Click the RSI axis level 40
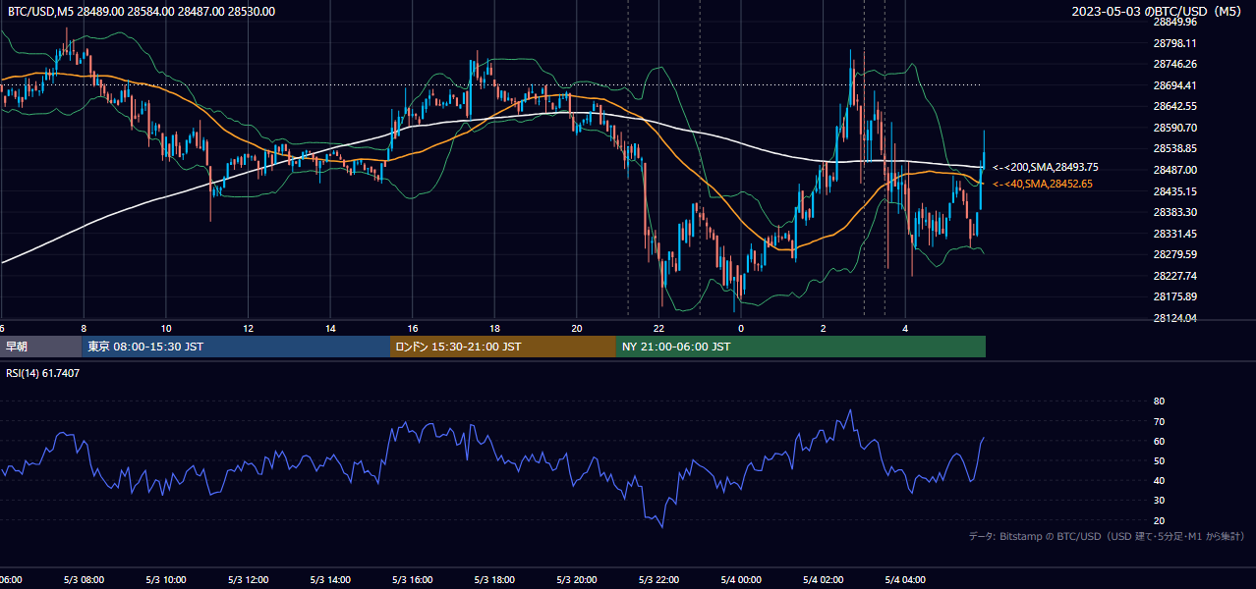Screen dimensions: 1256x589 (1159, 480)
